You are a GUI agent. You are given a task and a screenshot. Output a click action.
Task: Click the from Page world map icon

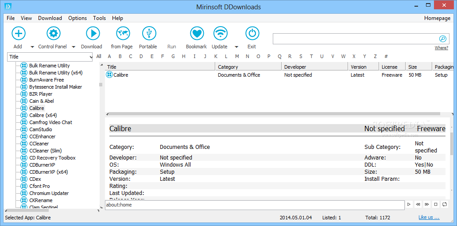(x=123, y=33)
